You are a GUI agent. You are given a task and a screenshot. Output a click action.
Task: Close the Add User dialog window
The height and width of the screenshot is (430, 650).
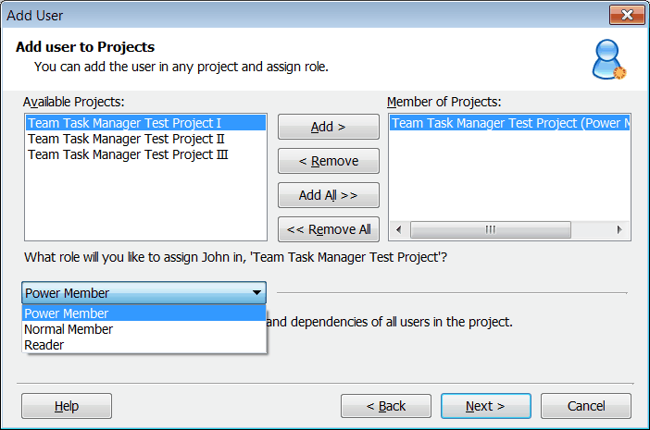(x=627, y=14)
